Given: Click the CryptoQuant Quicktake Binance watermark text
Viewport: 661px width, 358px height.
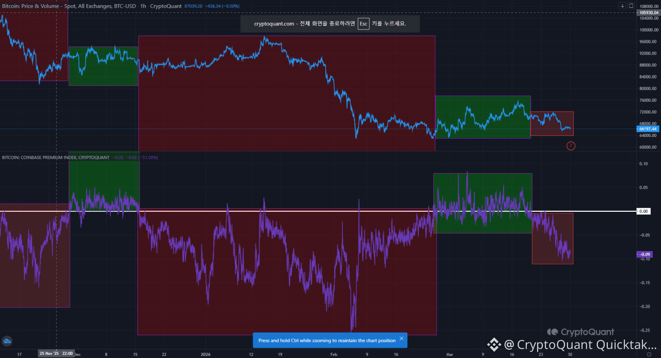Looking at the screenshot, I should point(581,345).
